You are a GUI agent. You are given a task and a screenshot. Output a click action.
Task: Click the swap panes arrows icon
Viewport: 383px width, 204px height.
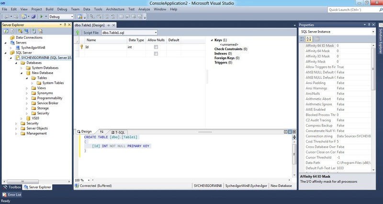coord(102,132)
